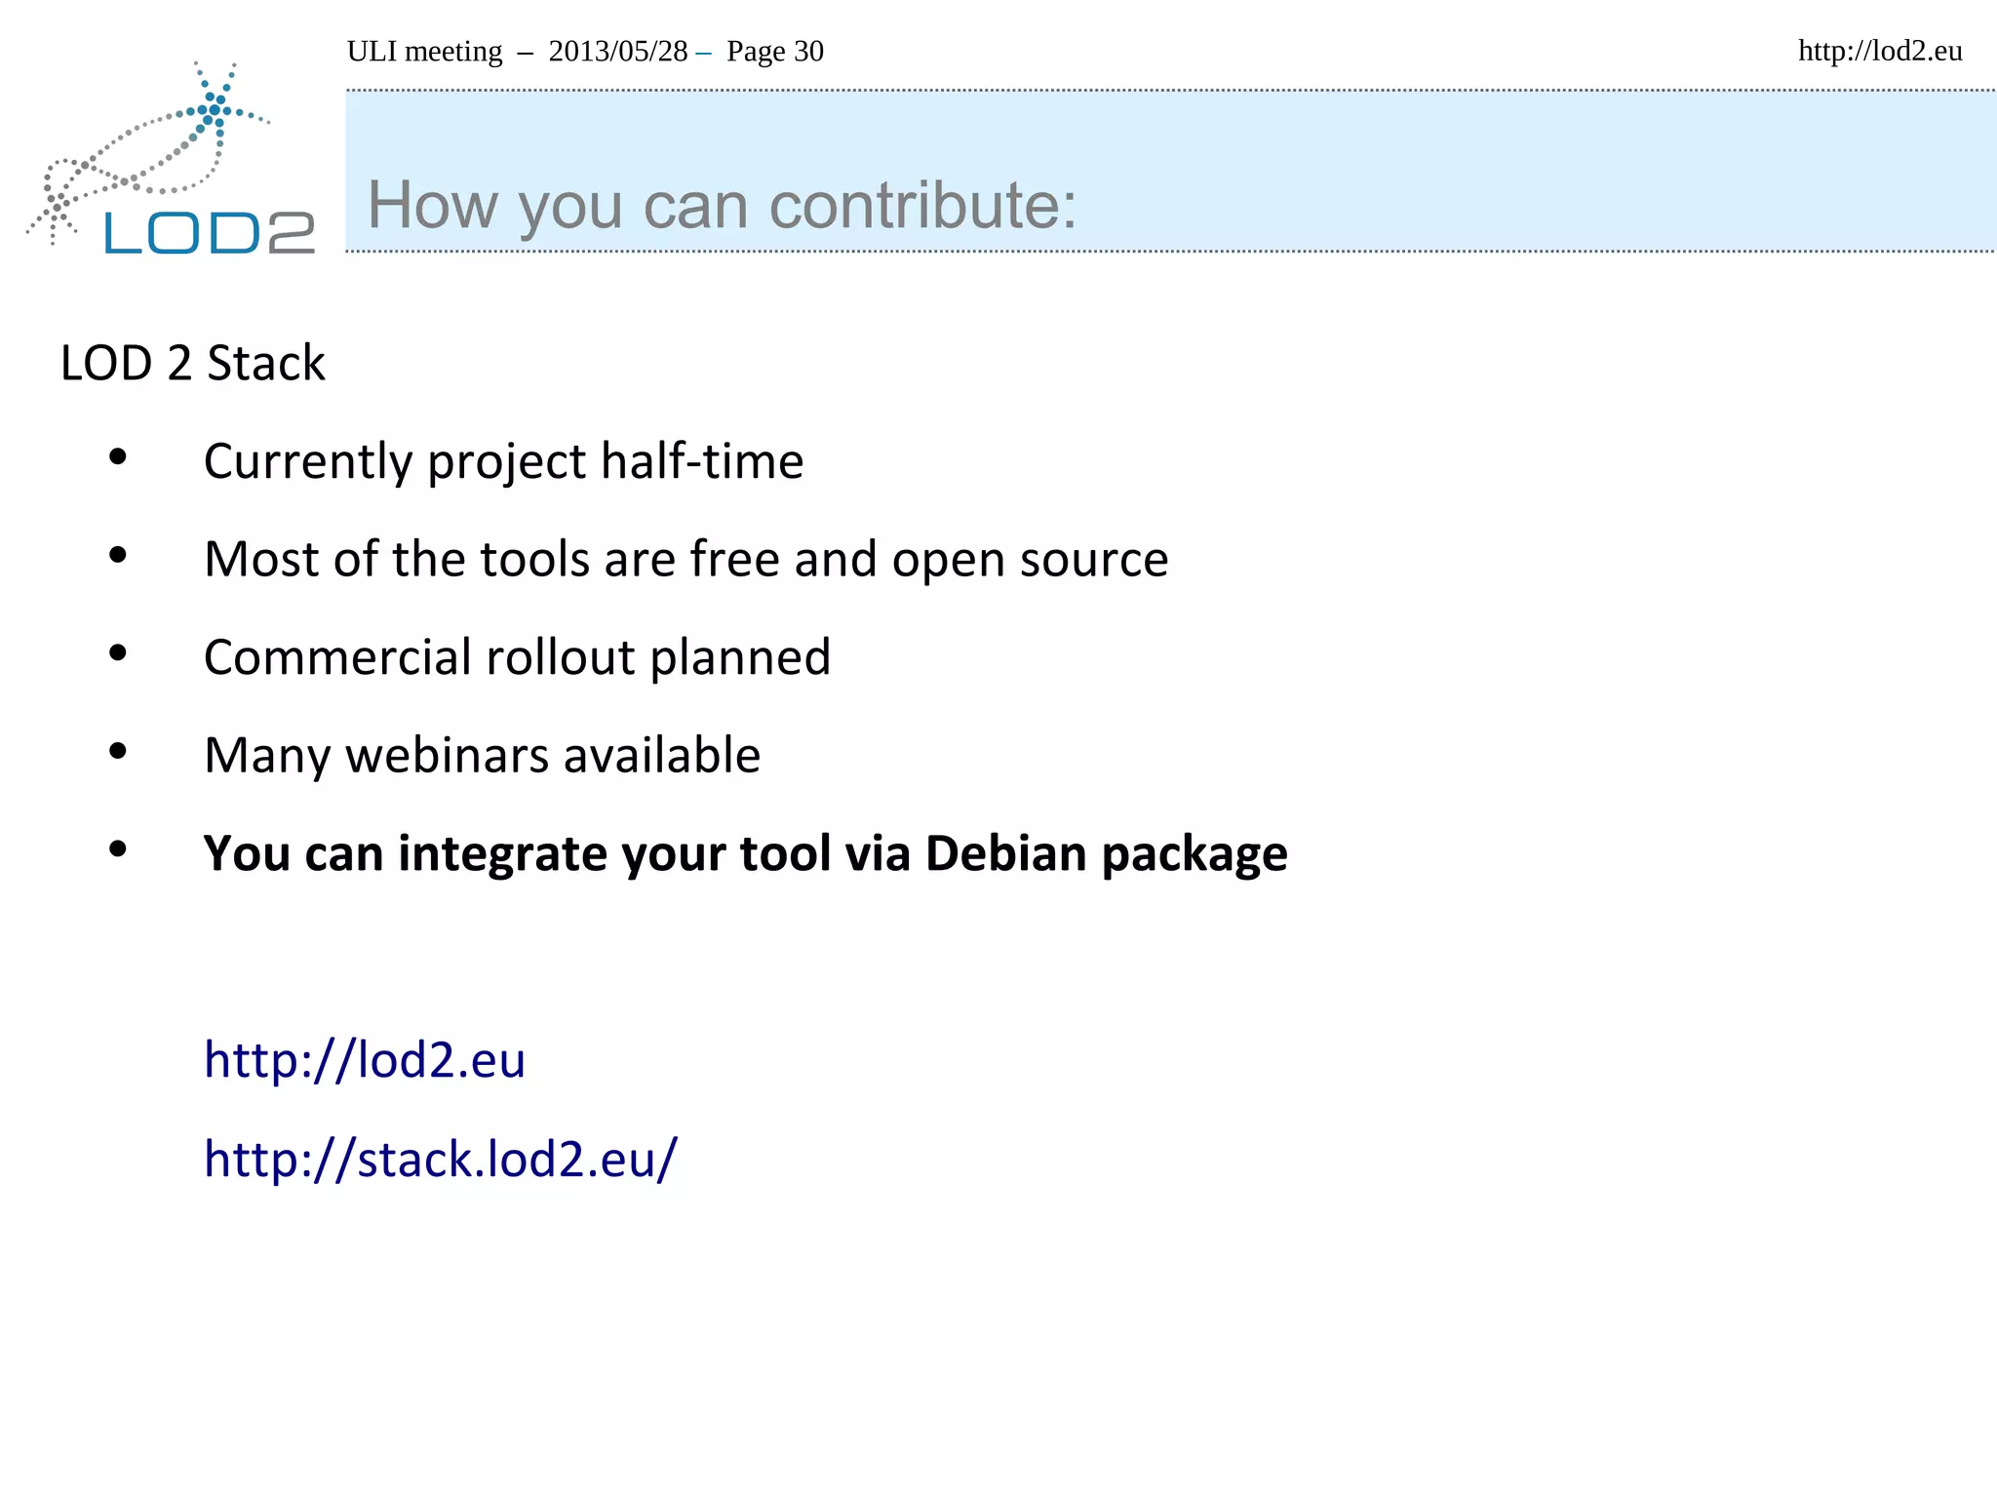Click 'Many webinars available' bullet
This screenshot has height=1498, width=1997.
(x=482, y=756)
